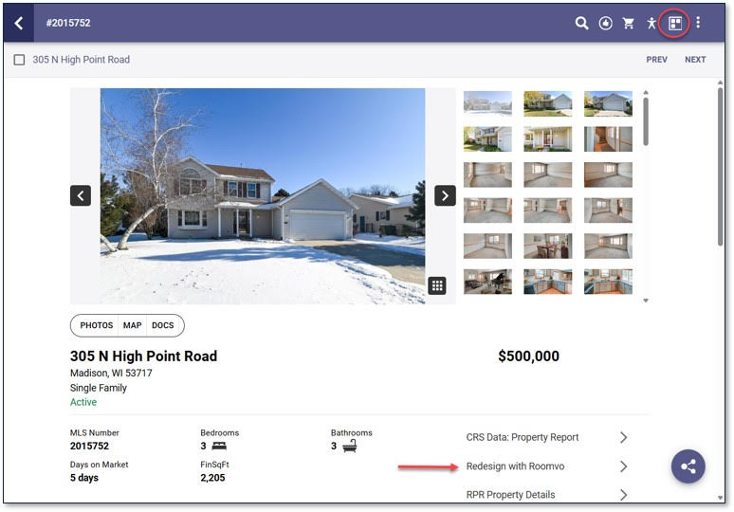Check the 305 N High Point Road checkbox

20,60
